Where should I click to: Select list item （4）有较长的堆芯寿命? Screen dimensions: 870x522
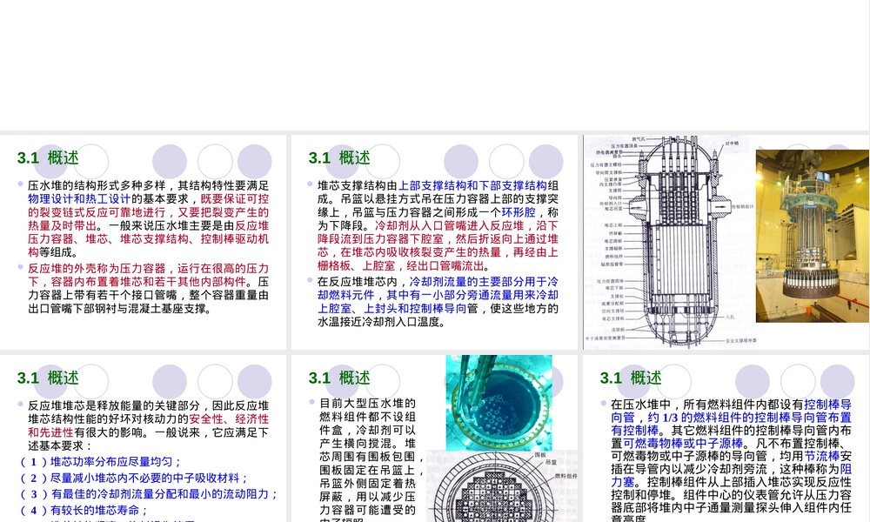[84, 510]
